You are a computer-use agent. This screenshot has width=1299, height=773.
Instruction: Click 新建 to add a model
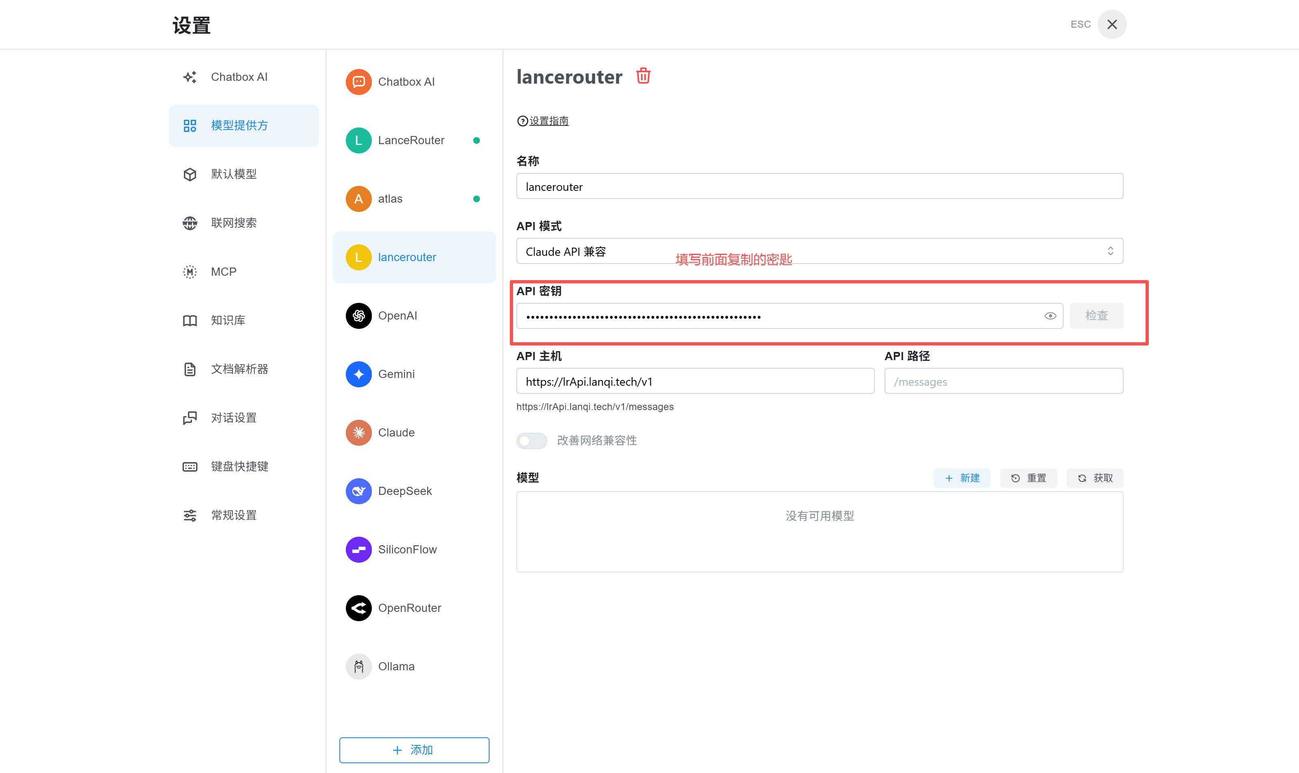click(962, 478)
